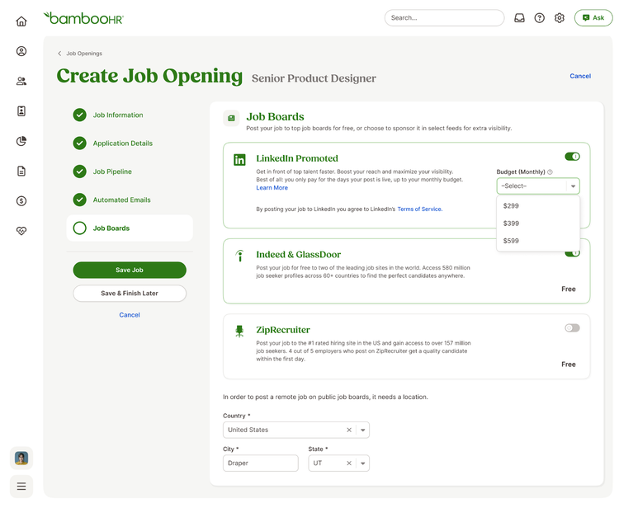Viewport: 619px width, 508px height.
Task: Select the Automated Emails step
Action: tap(112, 200)
